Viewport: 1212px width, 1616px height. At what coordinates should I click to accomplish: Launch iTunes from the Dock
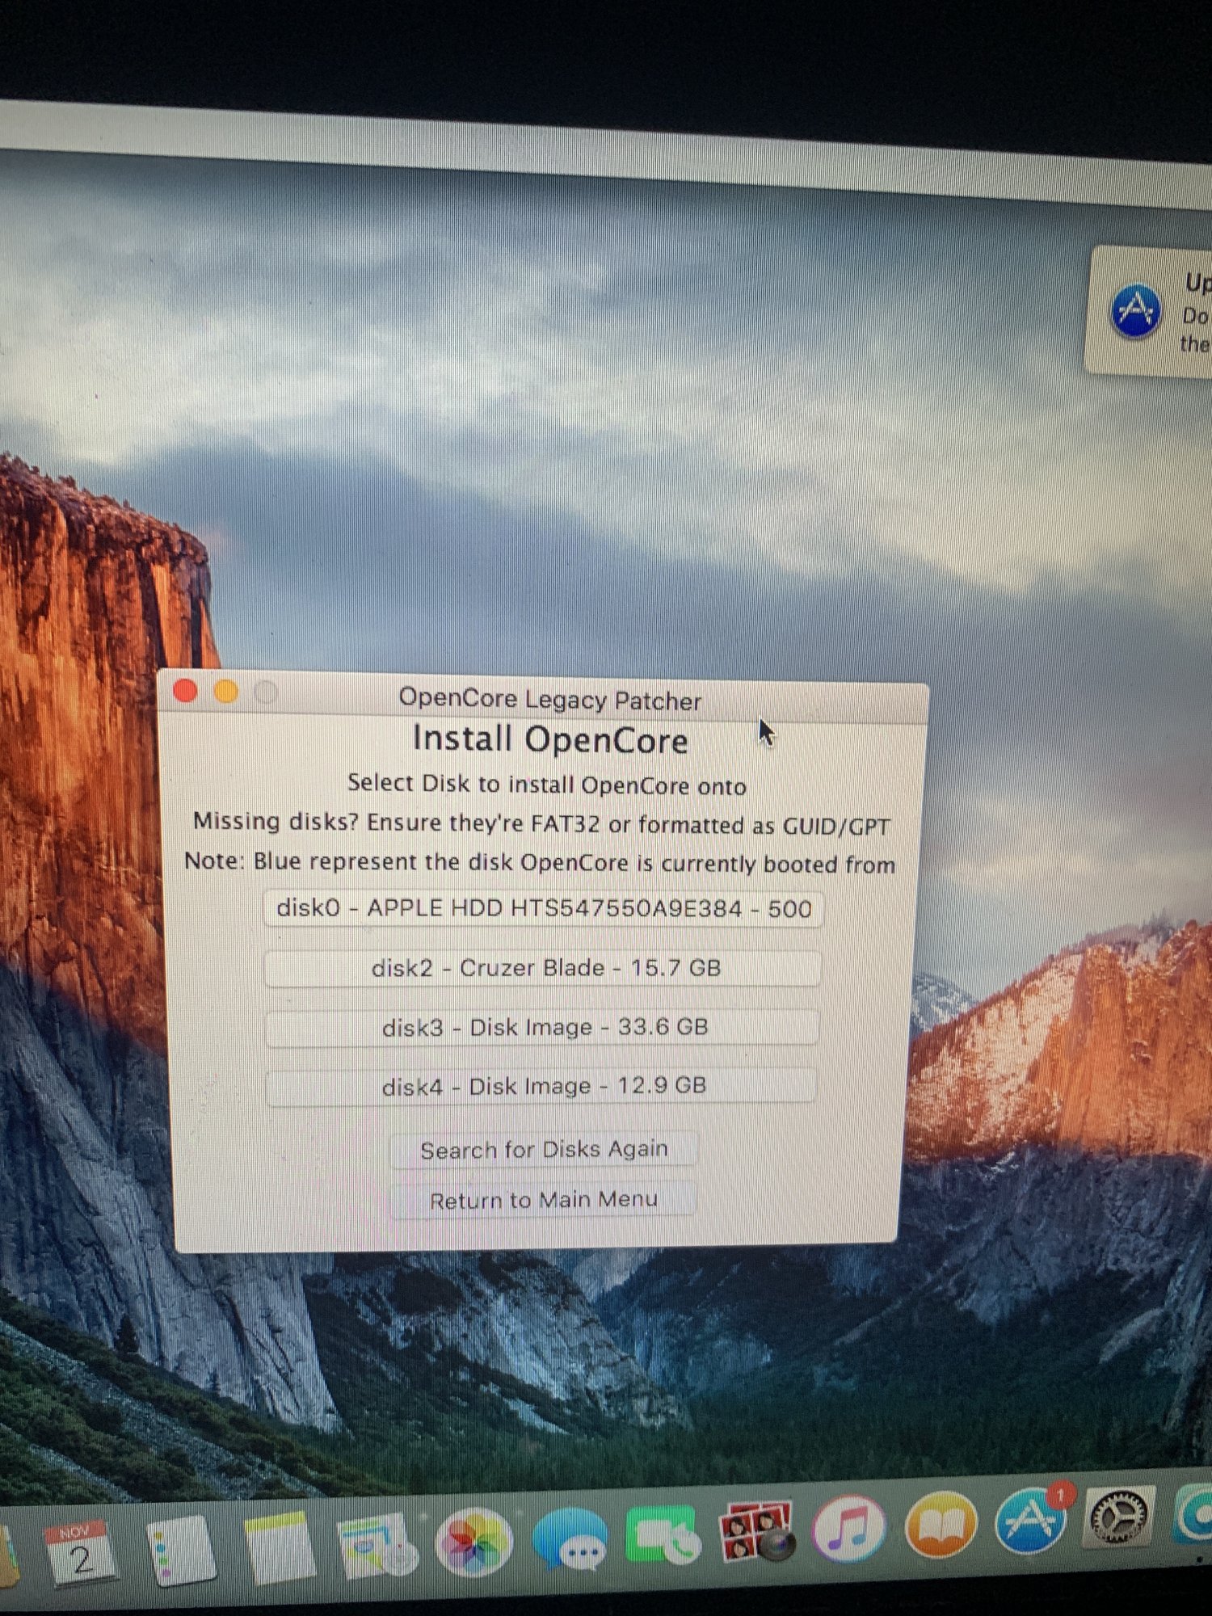tap(849, 1528)
